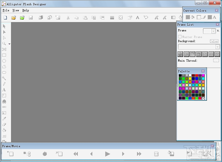
Task: Step to next frame
Action: [x=123, y=154]
